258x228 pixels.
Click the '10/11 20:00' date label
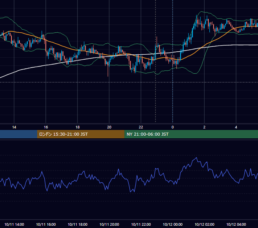click(109, 224)
